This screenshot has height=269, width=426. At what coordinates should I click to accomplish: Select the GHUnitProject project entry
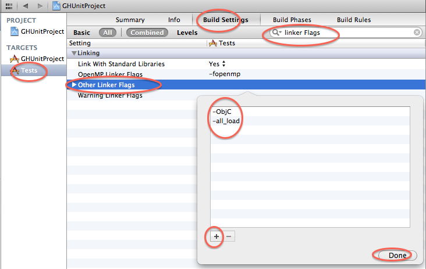37,31
